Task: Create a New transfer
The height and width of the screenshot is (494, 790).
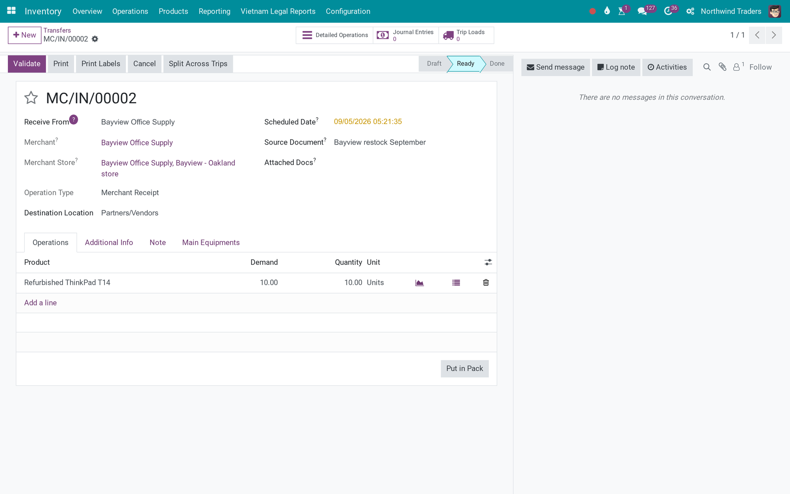Action: click(25, 35)
